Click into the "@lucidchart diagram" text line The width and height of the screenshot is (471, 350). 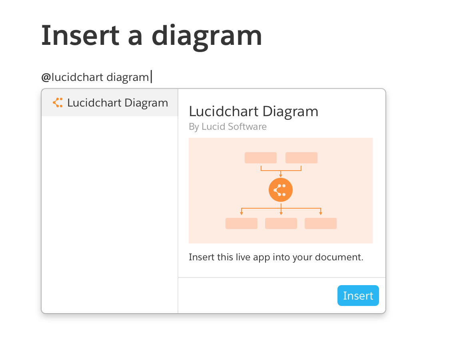click(95, 77)
